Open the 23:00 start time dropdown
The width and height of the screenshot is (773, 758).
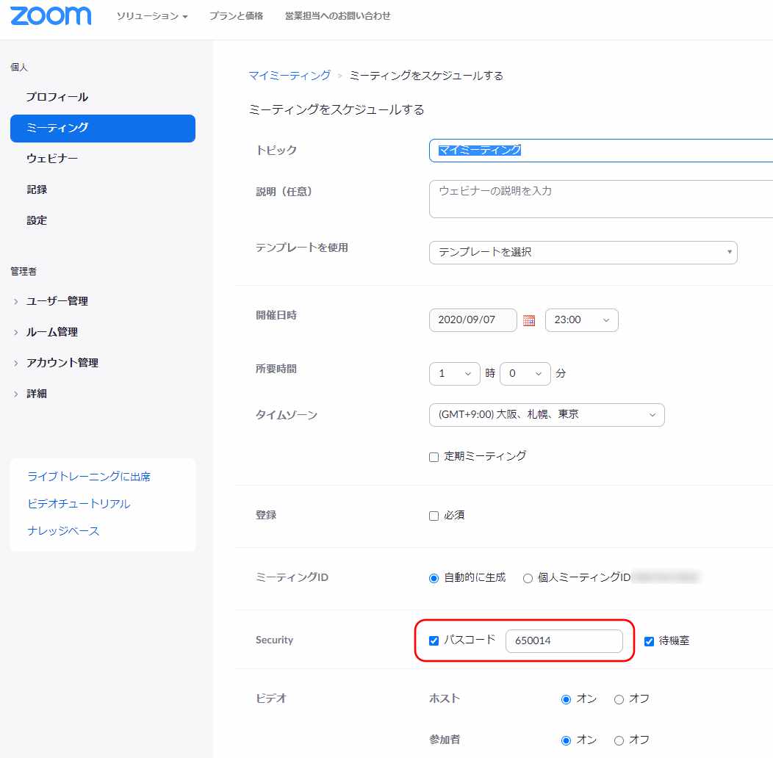click(581, 320)
